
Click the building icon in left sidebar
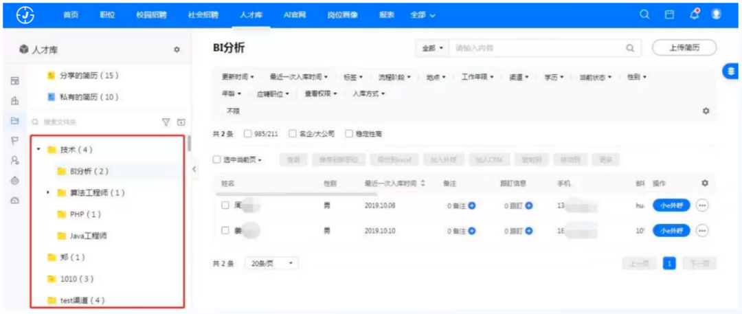pos(14,101)
